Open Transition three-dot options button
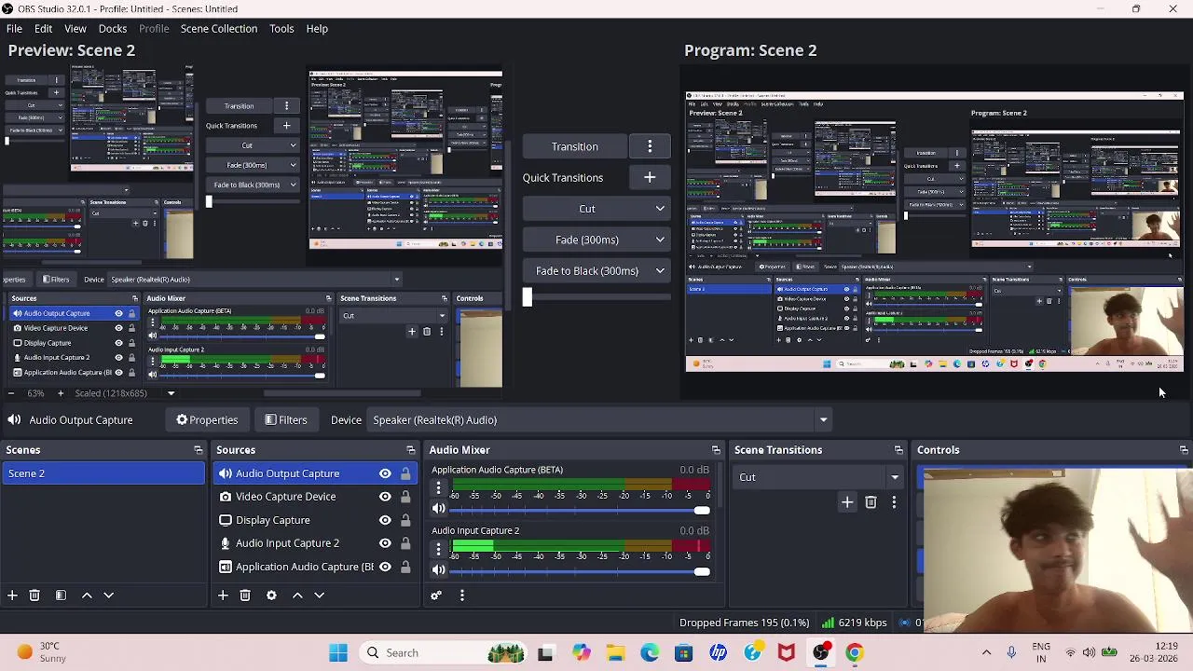 click(650, 146)
